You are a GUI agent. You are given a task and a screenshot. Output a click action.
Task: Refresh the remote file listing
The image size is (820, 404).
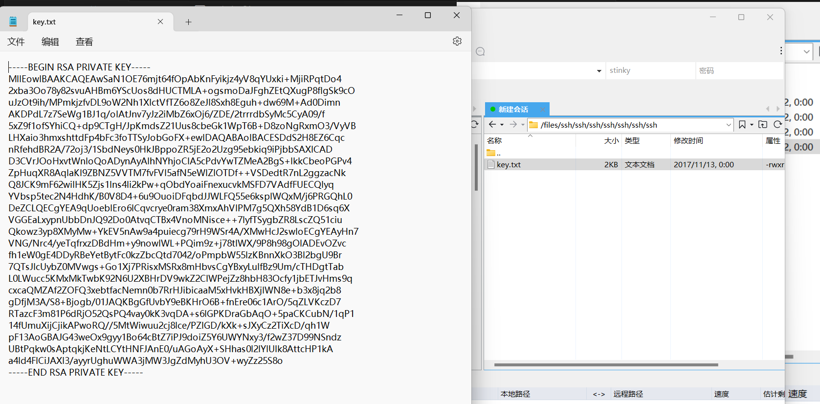[777, 125]
